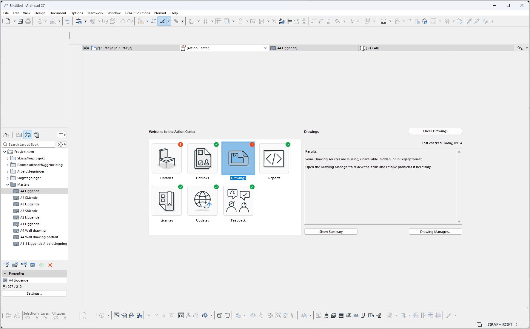
Task: Open the Updates globe icon
Action: click(202, 201)
